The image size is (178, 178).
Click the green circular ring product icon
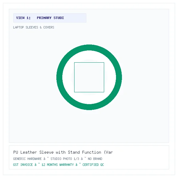pos(89,77)
